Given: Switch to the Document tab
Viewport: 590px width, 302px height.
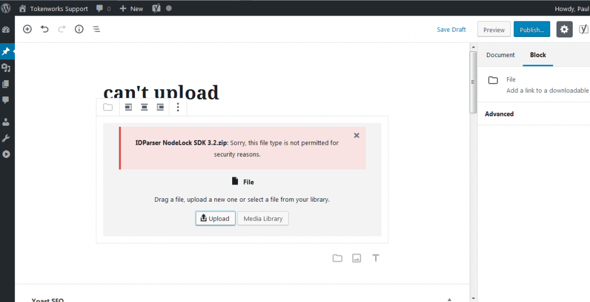Looking at the screenshot, I should [500, 55].
